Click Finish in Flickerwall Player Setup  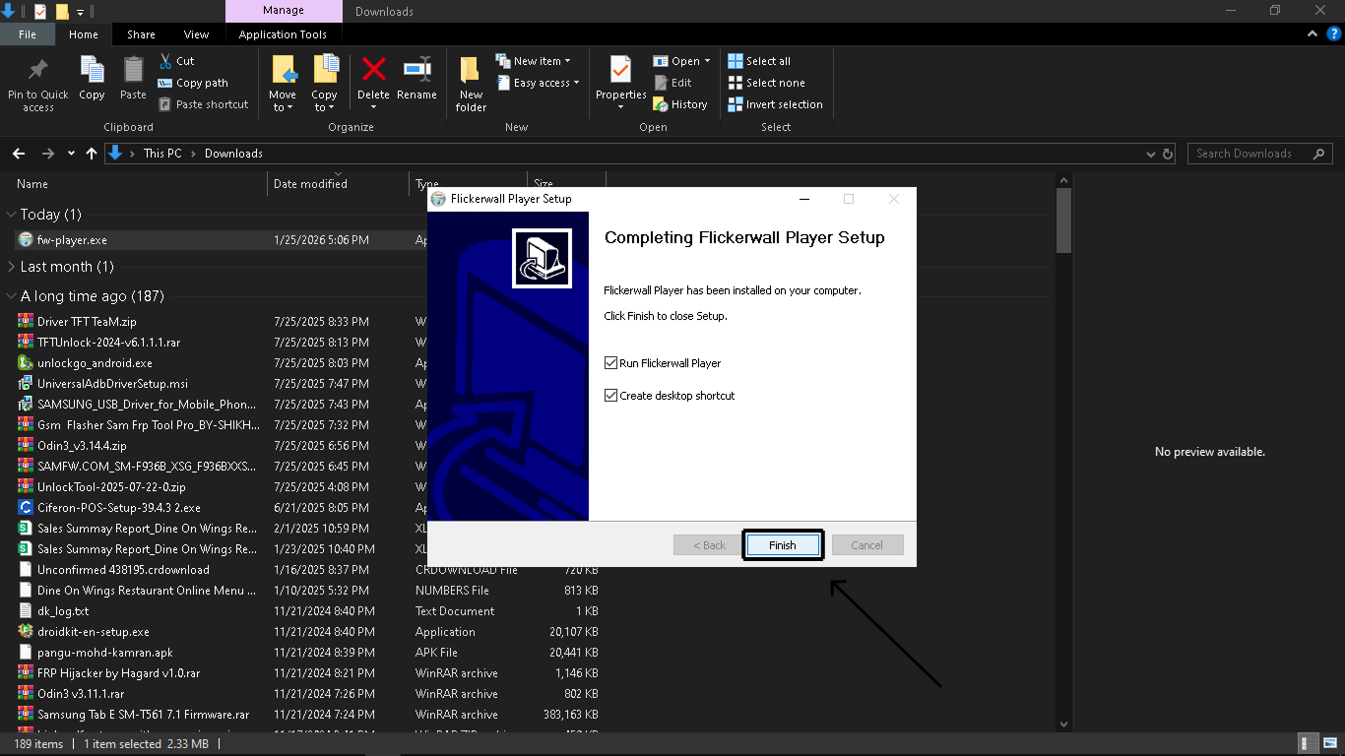coord(783,545)
